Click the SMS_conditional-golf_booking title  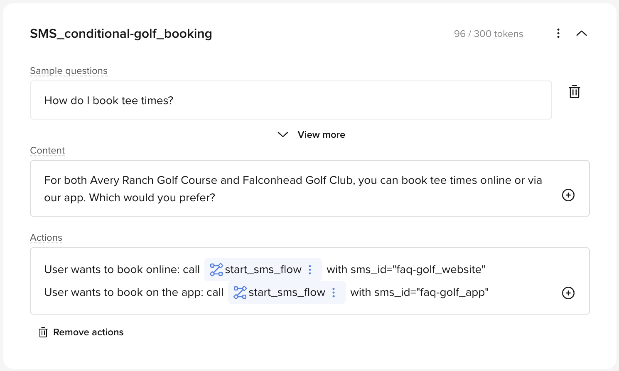pyautogui.click(x=121, y=34)
